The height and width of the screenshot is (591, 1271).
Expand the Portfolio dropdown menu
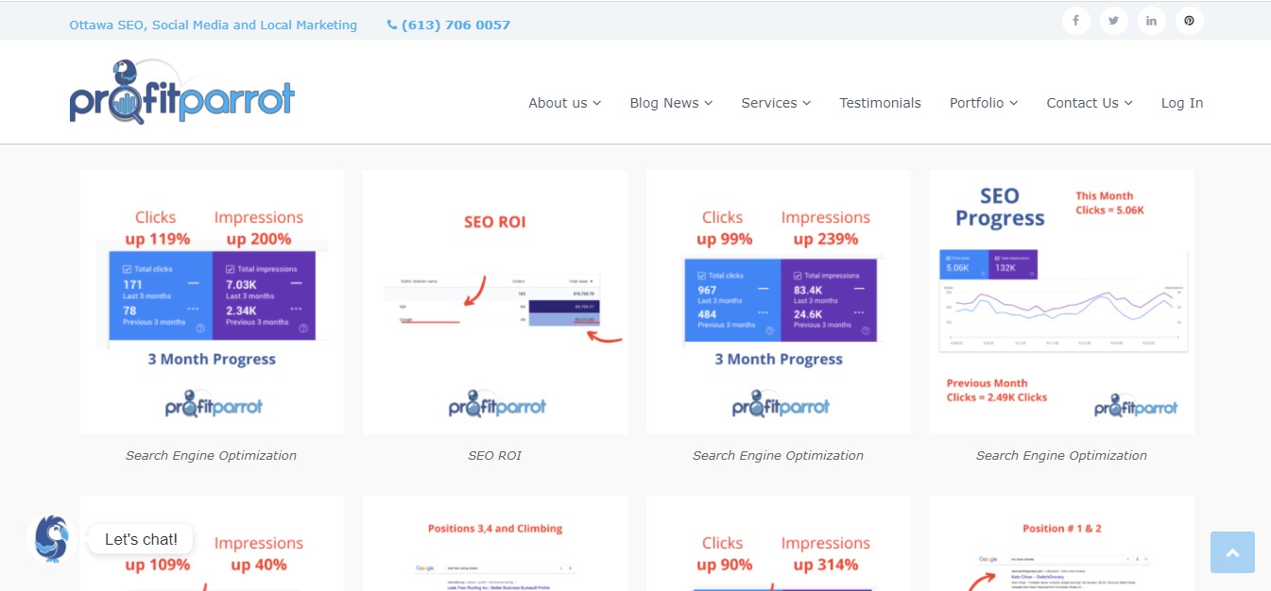pyautogui.click(x=984, y=103)
